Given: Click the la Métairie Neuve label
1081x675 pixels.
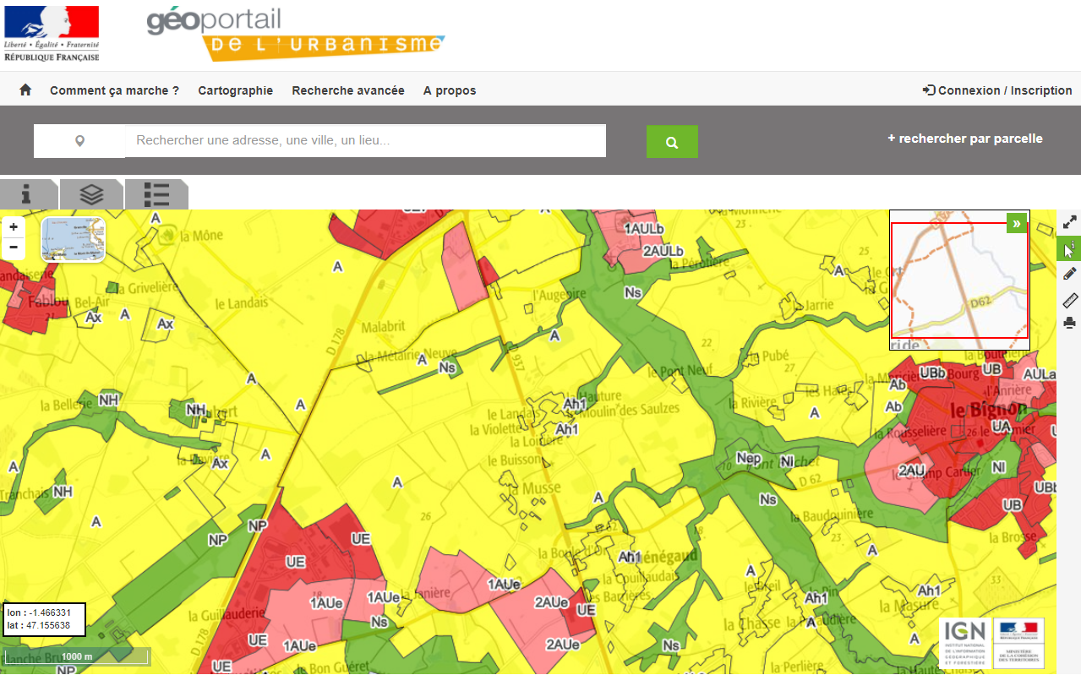Looking at the screenshot, I should point(408,355).
